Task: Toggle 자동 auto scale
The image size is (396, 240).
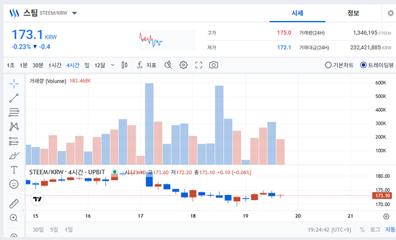Action: [390, 230]
